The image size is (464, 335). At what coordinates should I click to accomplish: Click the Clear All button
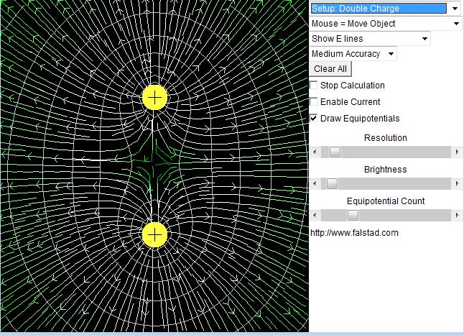[330, 69]
